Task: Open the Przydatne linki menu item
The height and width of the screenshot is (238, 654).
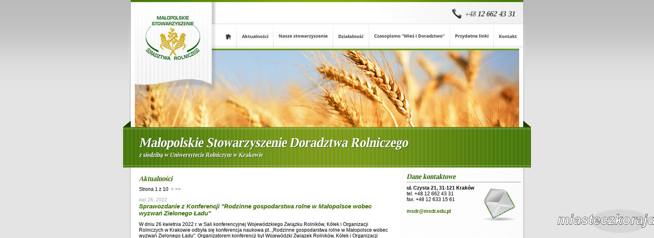Action: click(x=472, y=36)
